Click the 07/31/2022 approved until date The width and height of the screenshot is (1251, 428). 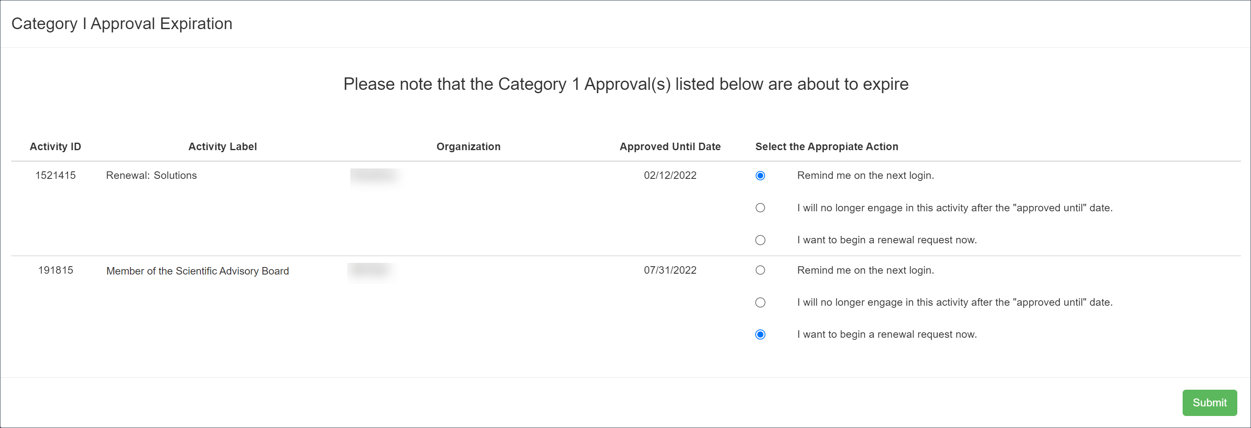(670, 270)
